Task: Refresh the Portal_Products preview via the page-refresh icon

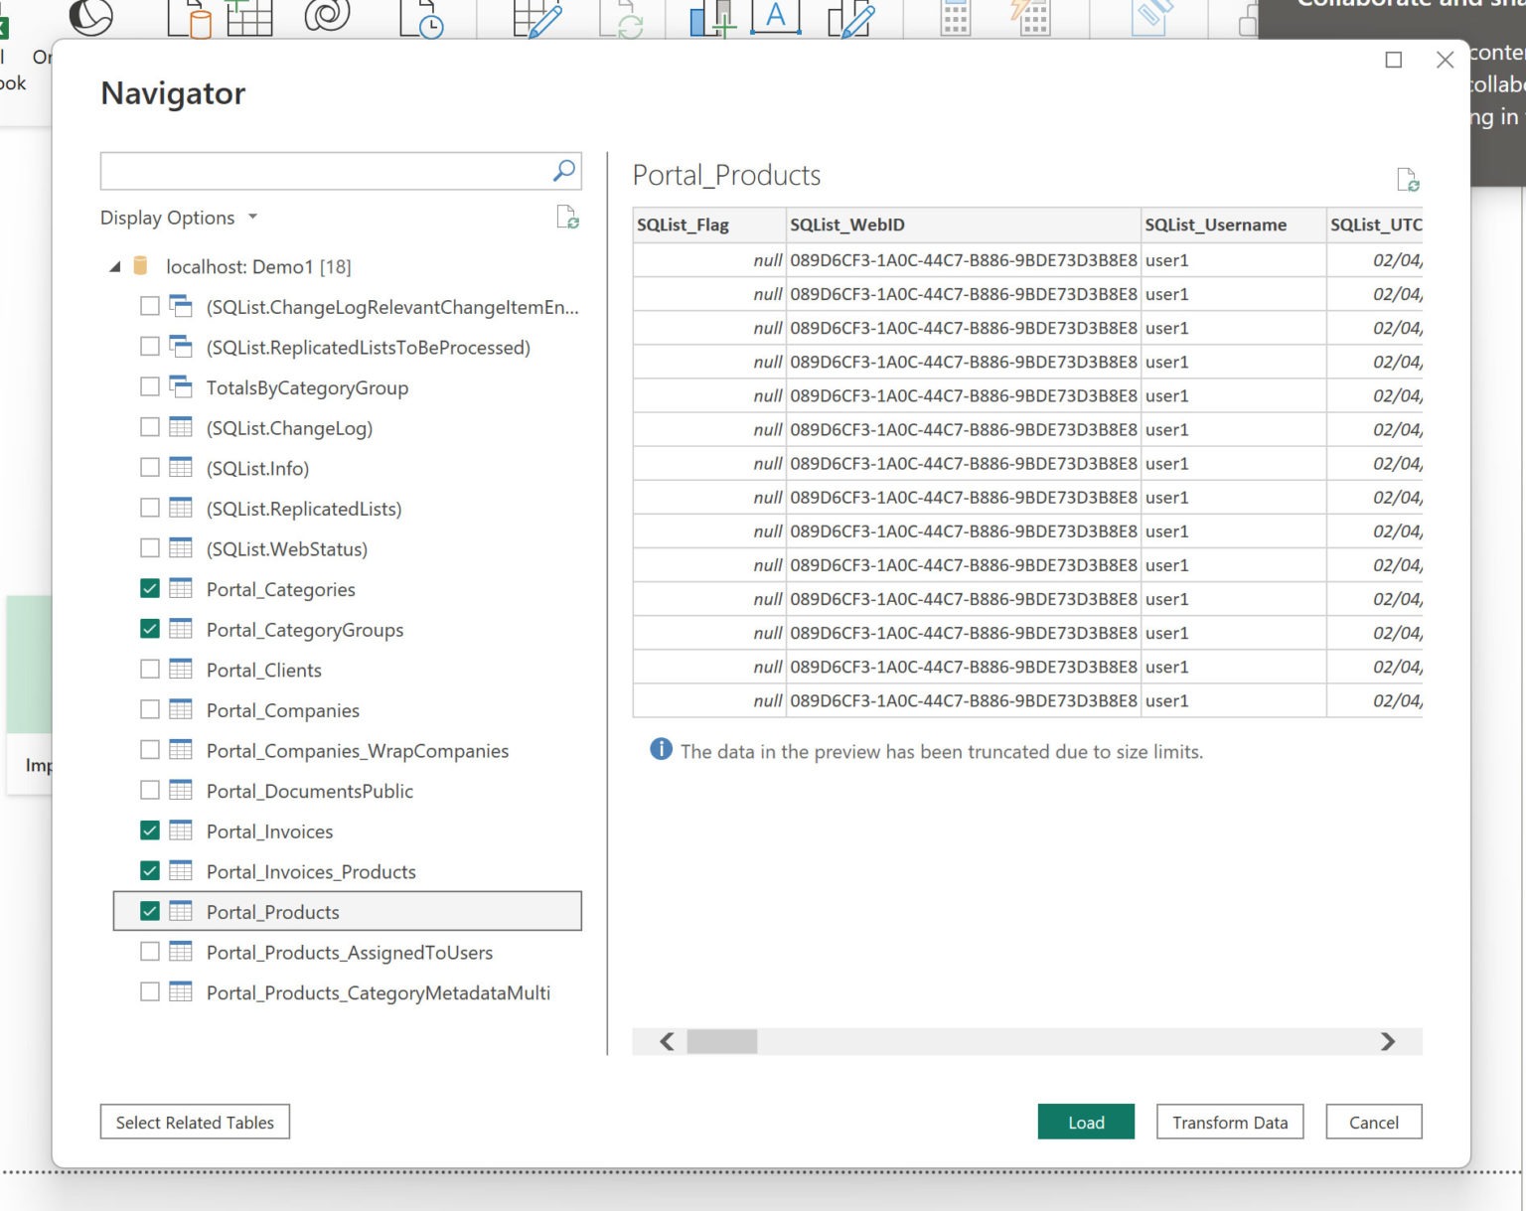Action: point(1409,180)
